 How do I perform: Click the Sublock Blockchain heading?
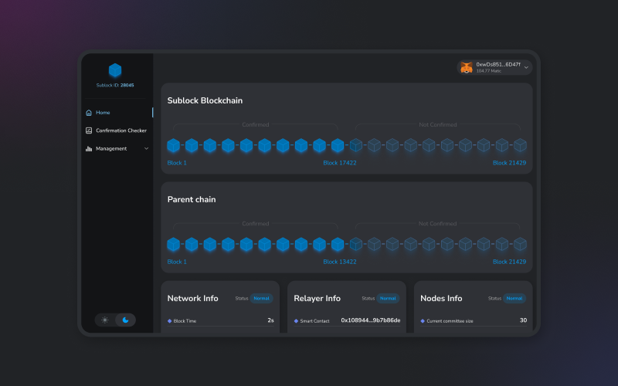pos(205,100)
